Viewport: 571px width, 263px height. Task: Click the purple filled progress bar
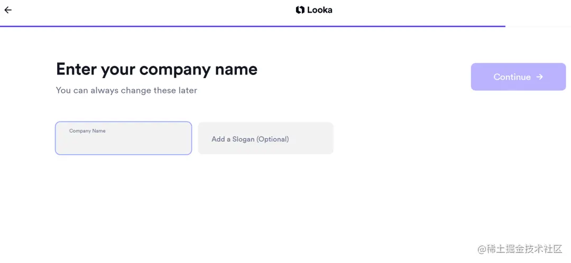tap(252, 26)
